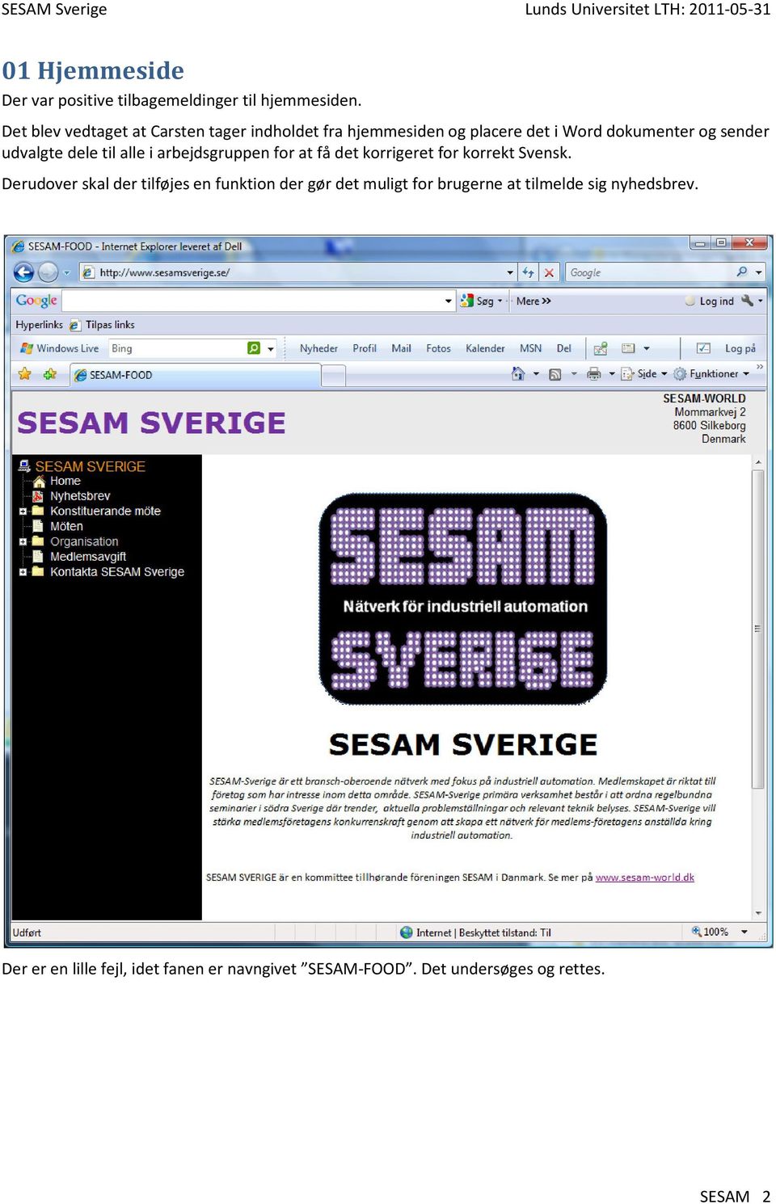
Task: Click the Google toolbar logo
Action: 36,301
